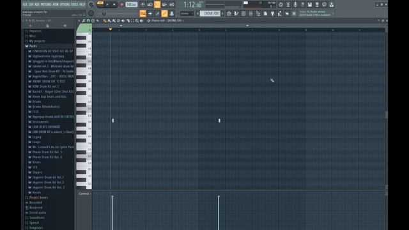
Task: Click the playback speaker tool icon
Action: pos(142,20)
